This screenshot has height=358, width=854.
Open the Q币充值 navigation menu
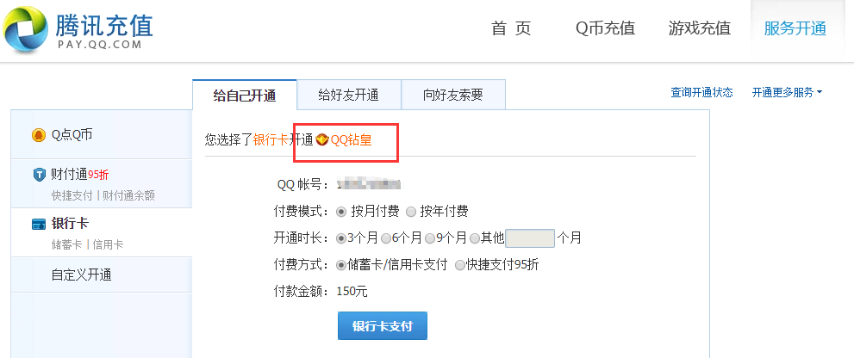pos(605,28)
